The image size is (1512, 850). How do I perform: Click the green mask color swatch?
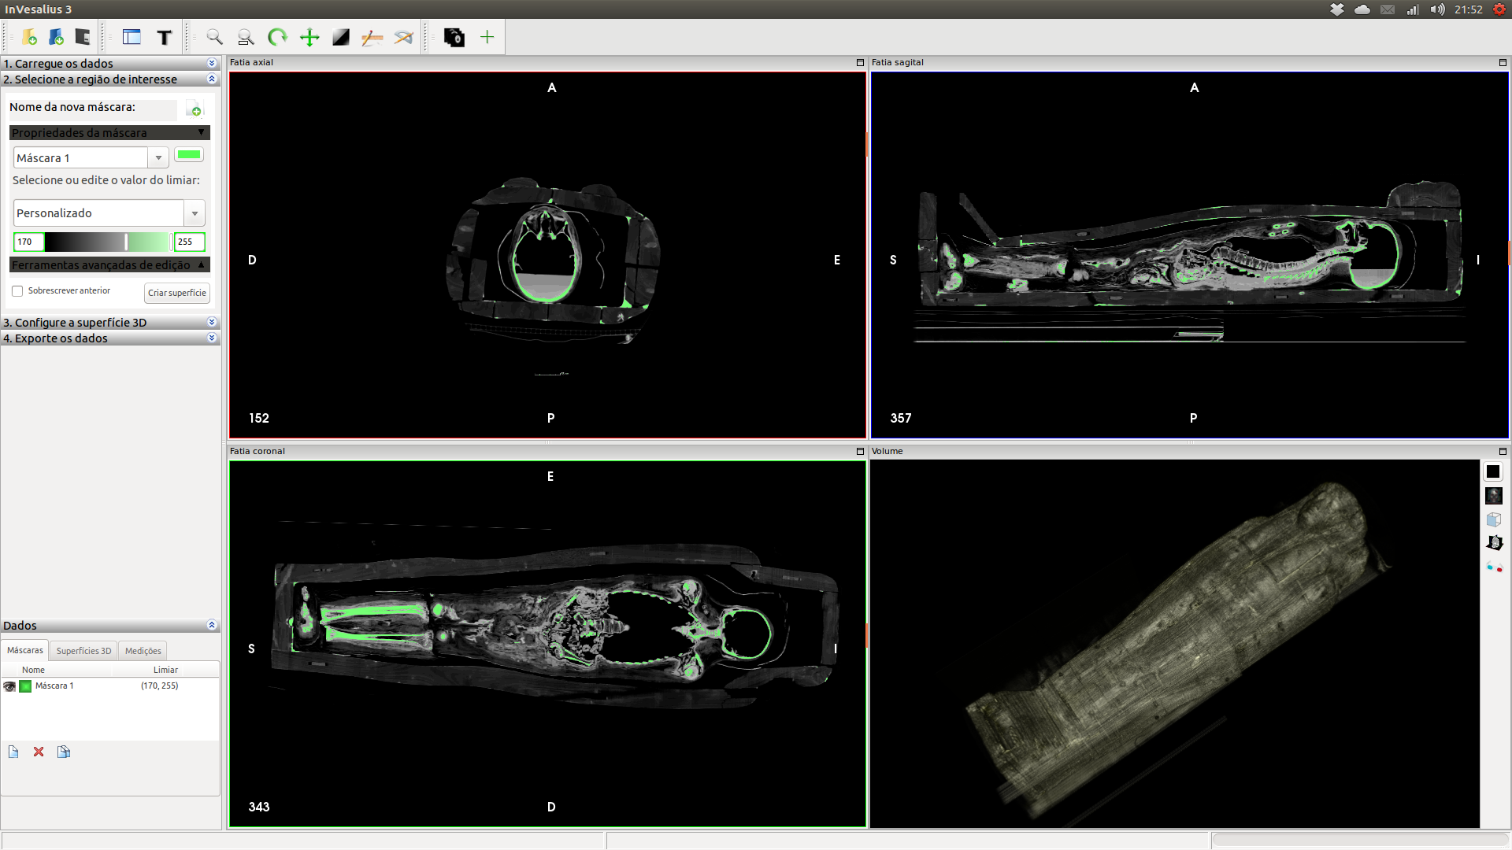pyautogui.click(x=189, y=155)
